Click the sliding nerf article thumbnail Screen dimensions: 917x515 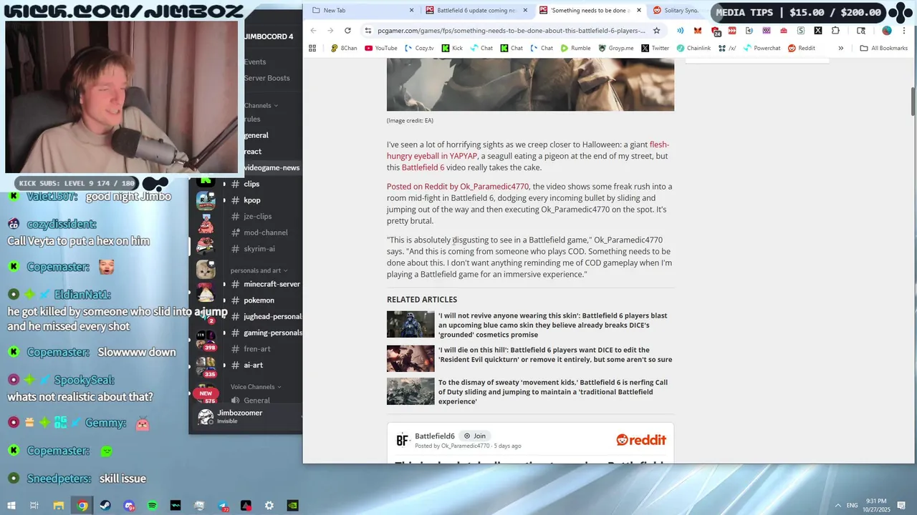click(x=411, y=391)
